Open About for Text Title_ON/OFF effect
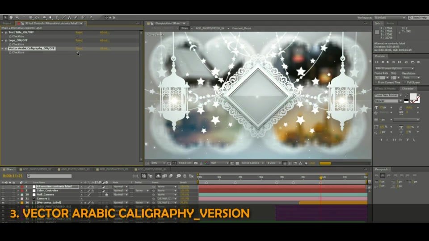This screenshot has height=241, width=429. click(x=105, y=33)
